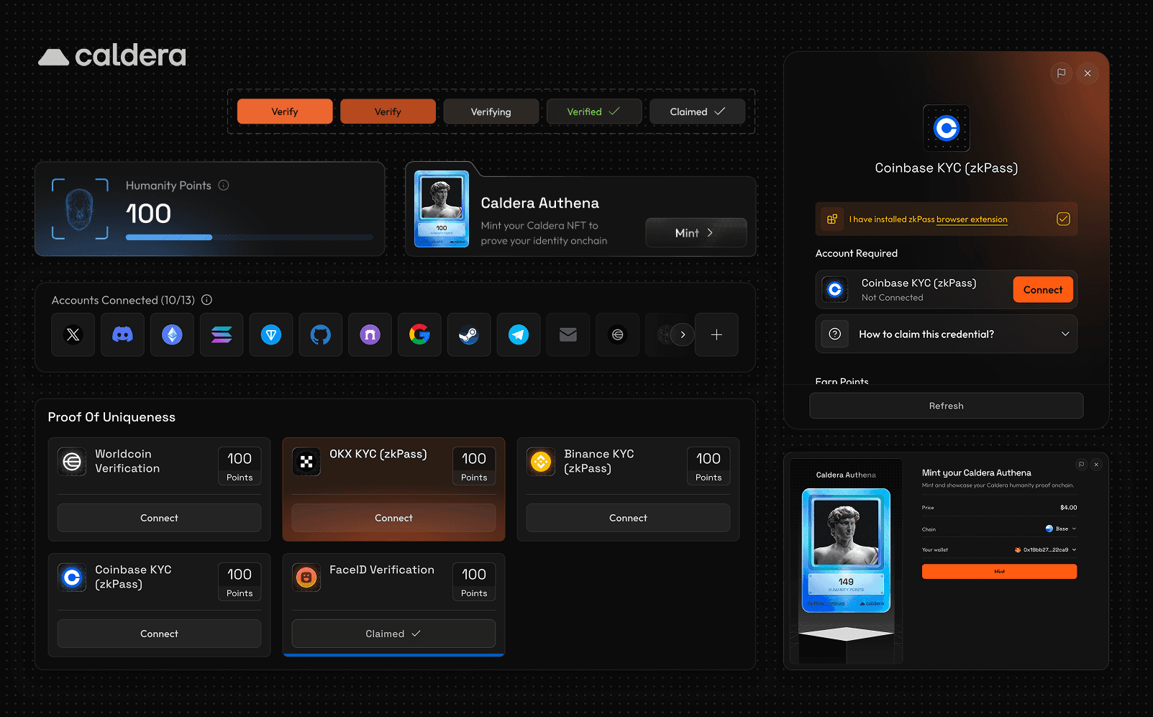Open the browser extension link
Viewport: 1153px width, 717px height.
click(x=972, y=219)
